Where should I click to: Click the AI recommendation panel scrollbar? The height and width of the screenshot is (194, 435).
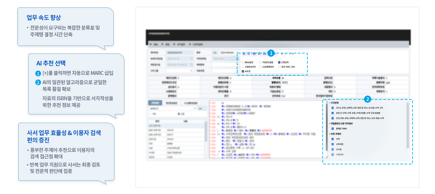408,125
